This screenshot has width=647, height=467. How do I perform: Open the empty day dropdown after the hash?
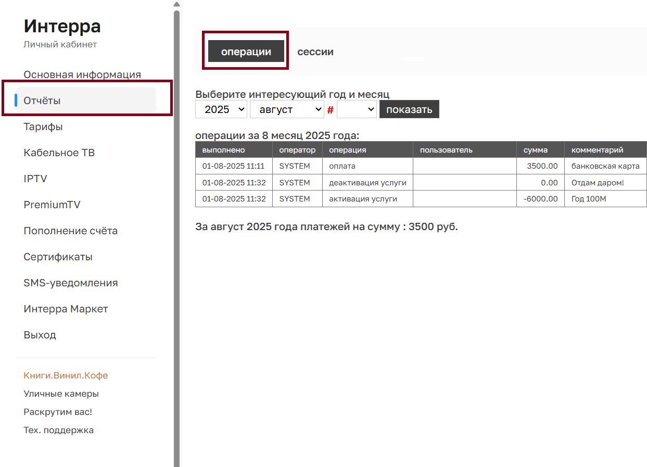pos(357,109)
